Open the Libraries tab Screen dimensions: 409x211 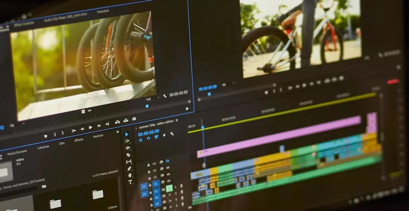click(43, 147)
